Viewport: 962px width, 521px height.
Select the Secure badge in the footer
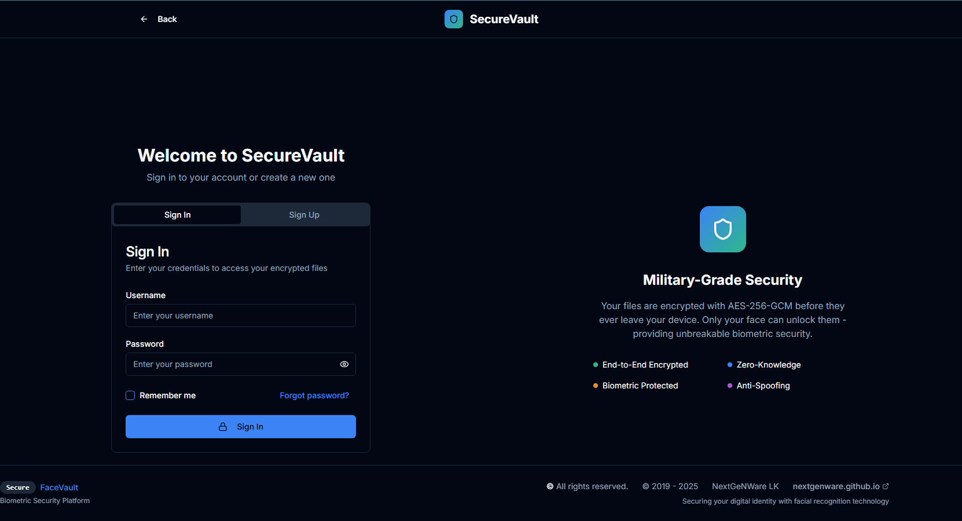pyautogui.click(x=18, y=487)
